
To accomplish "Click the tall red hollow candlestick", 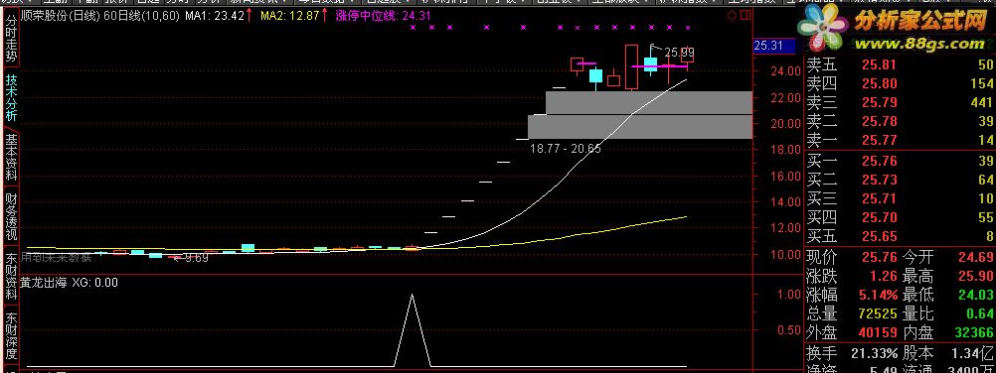I will tap(631, 67).
